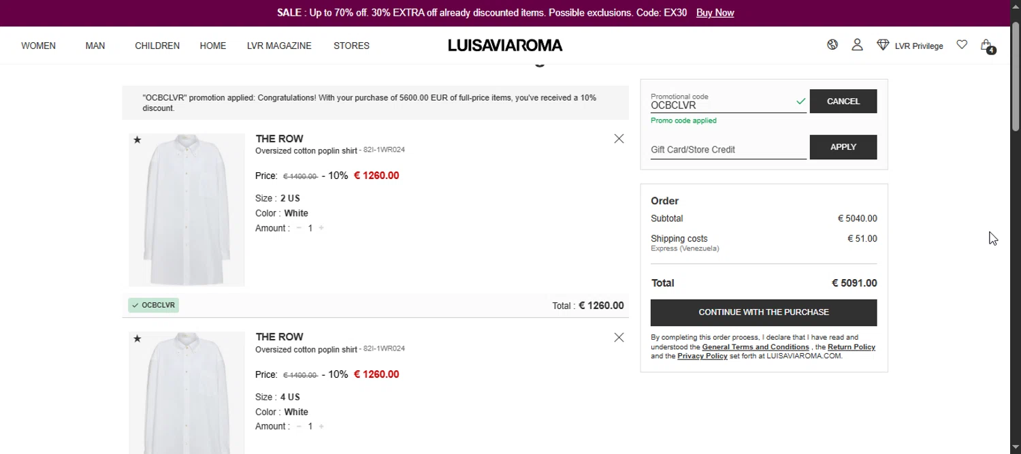Decrease amount of size 2 US shirt

coord(299,228)
